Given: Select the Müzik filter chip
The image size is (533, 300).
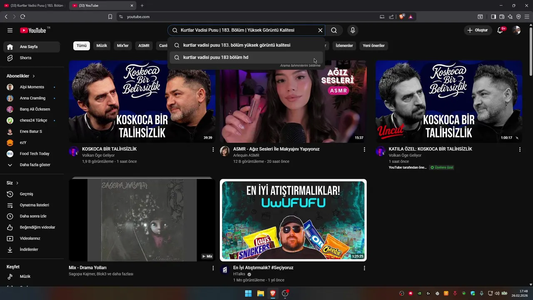Looking at the screenshot, I should click(x=102, y=46).
